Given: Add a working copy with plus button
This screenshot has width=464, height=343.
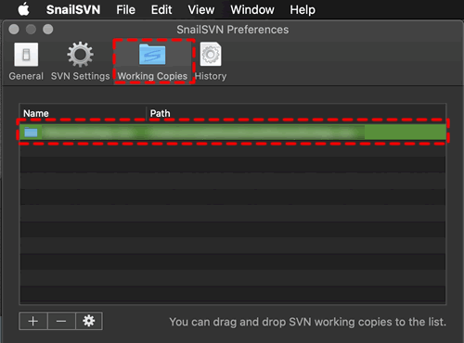Looking at the screenshot, I should tap(33, 321).
